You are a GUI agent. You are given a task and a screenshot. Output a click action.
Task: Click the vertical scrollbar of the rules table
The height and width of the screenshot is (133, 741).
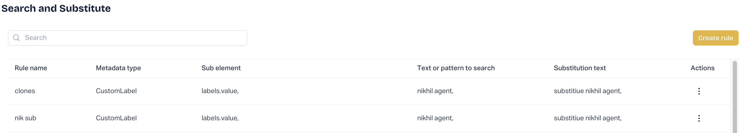point(734,95)
